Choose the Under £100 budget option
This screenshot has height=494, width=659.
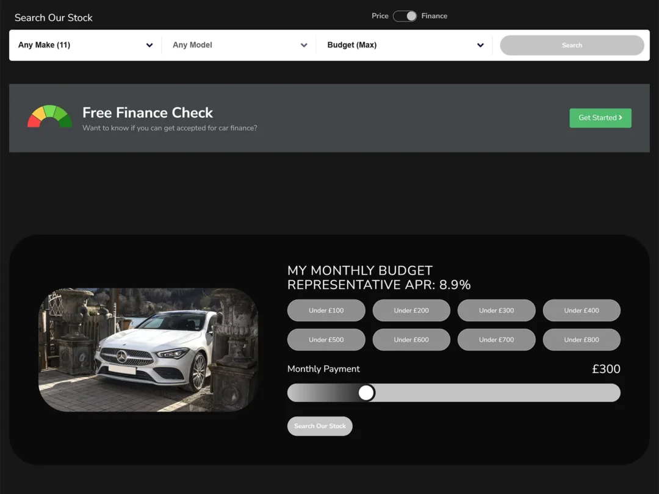click(x=326, y=310)
